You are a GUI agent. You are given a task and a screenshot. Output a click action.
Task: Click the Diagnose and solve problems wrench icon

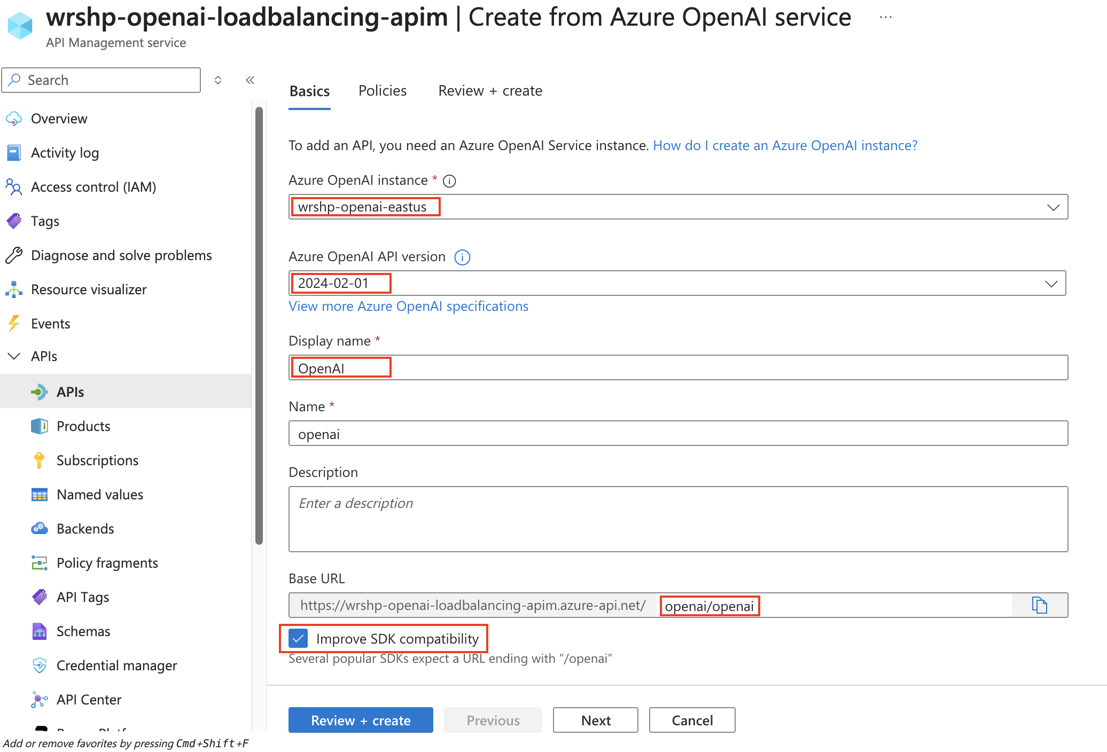[14, 255]
